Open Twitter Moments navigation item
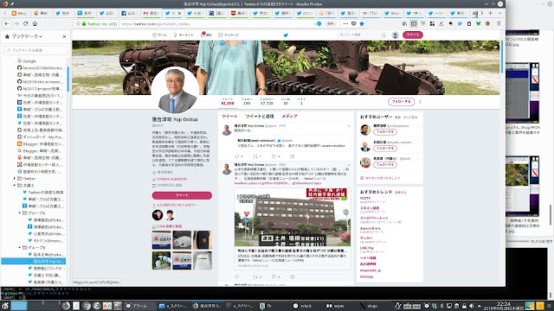The width and height of the screenshot is (554, 311). pos(184,35)
